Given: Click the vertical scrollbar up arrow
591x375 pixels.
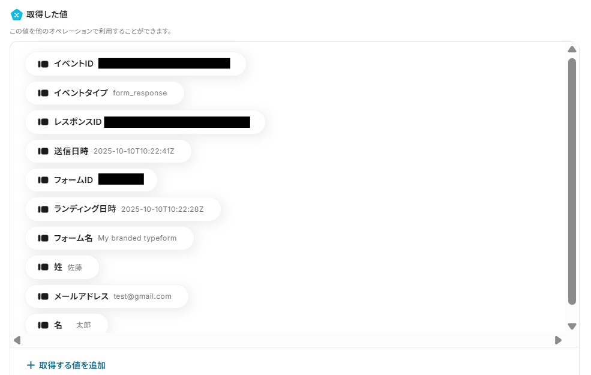Looking at the screenshot, I should [572, 49].
